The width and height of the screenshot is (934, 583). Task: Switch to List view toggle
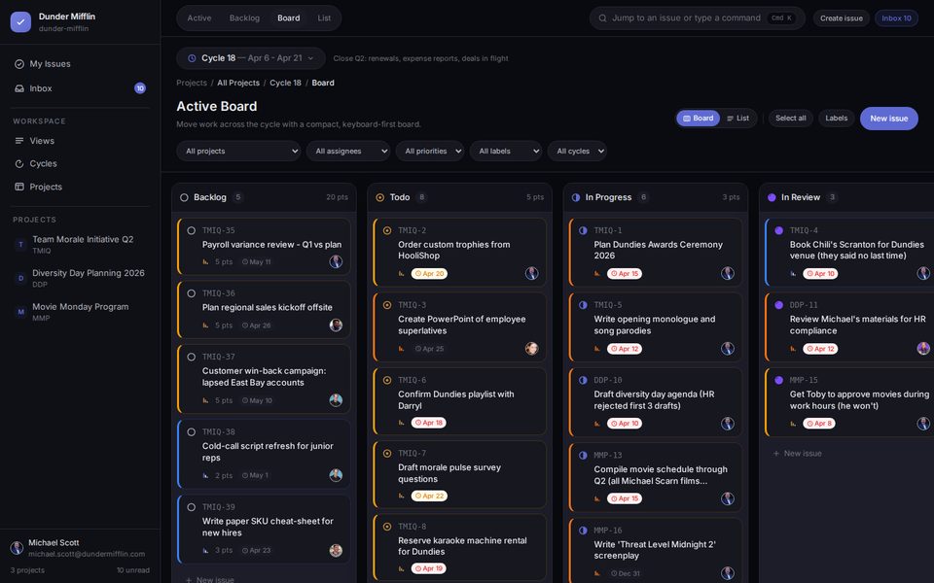click(738, 119)
